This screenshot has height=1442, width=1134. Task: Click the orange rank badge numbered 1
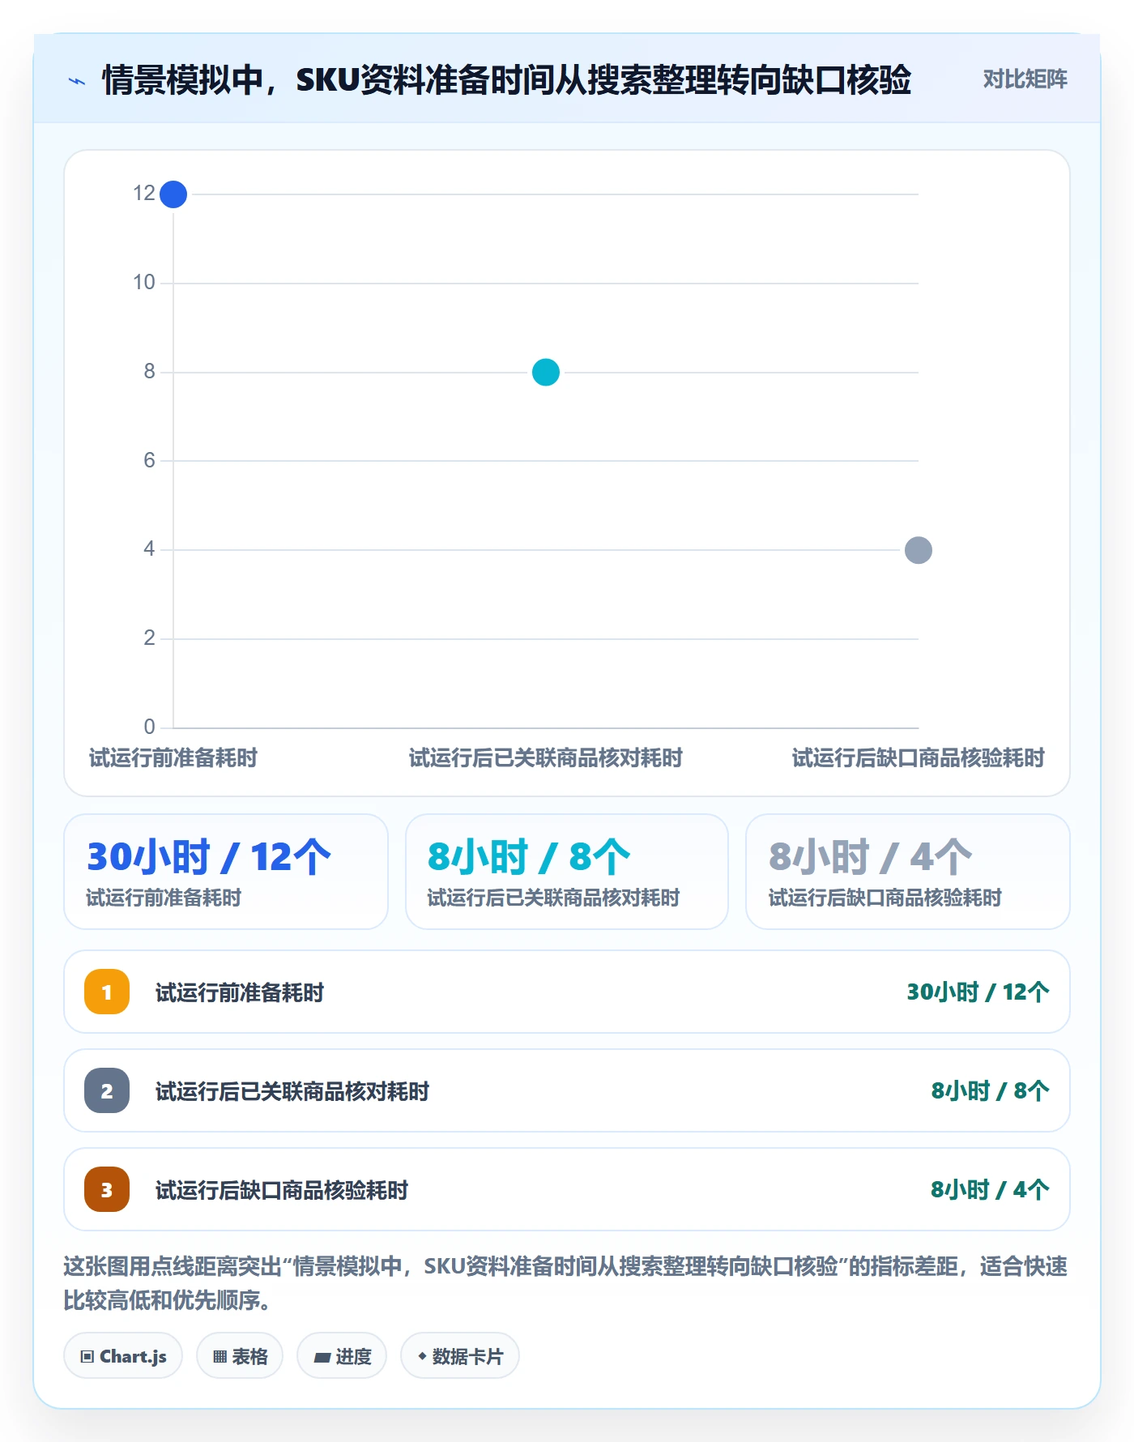107,992
